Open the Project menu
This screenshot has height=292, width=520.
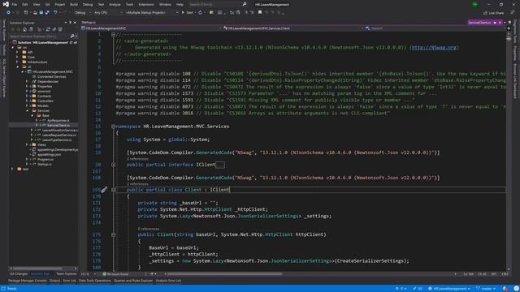pos(59,4)
